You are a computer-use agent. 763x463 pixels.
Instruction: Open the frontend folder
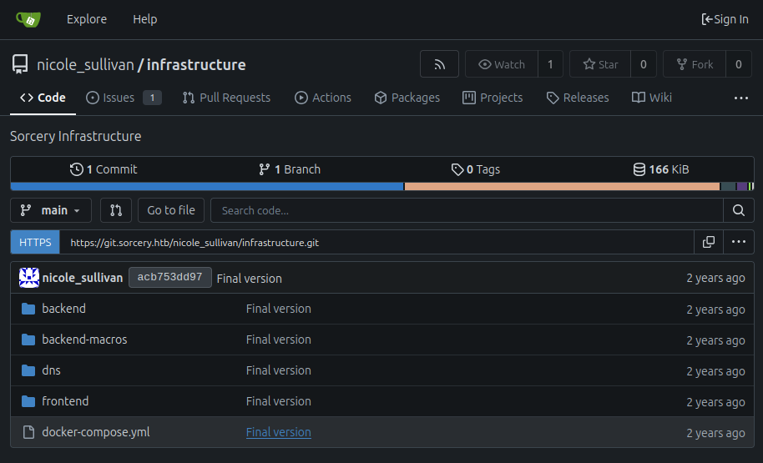point(65,401)
